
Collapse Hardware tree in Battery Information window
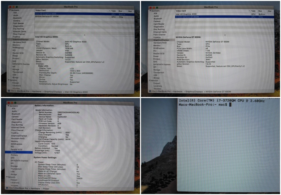(x=8, y=106)
